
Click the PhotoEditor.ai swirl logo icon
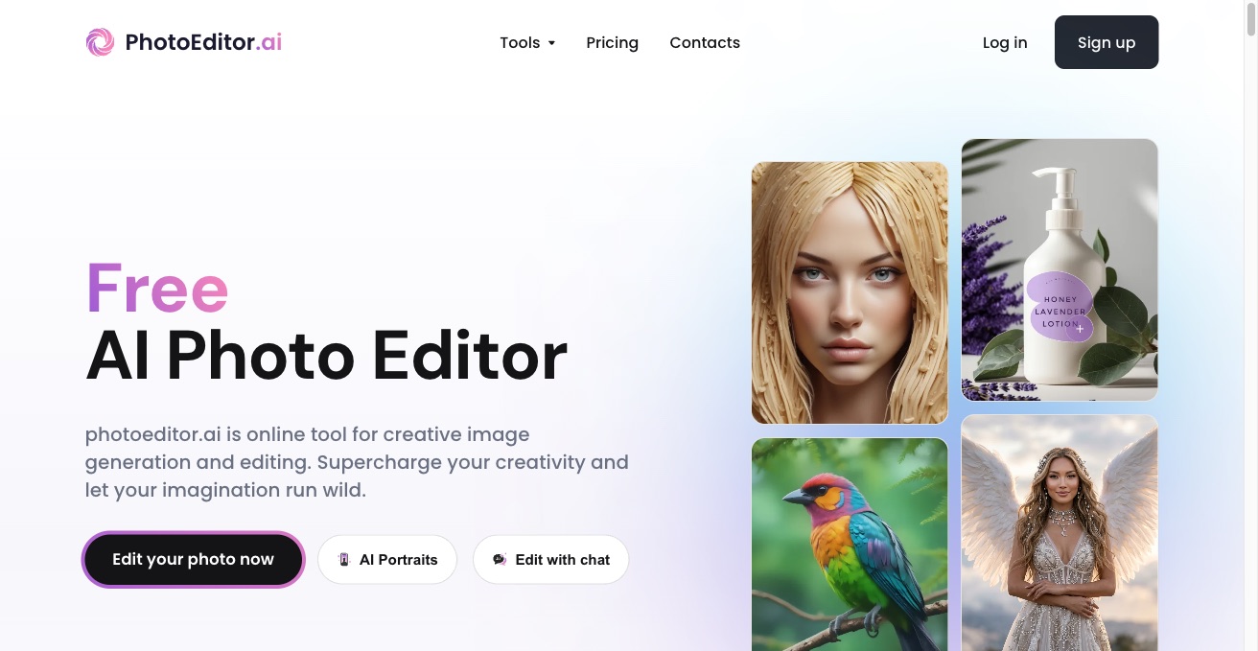tap(100, 42)
